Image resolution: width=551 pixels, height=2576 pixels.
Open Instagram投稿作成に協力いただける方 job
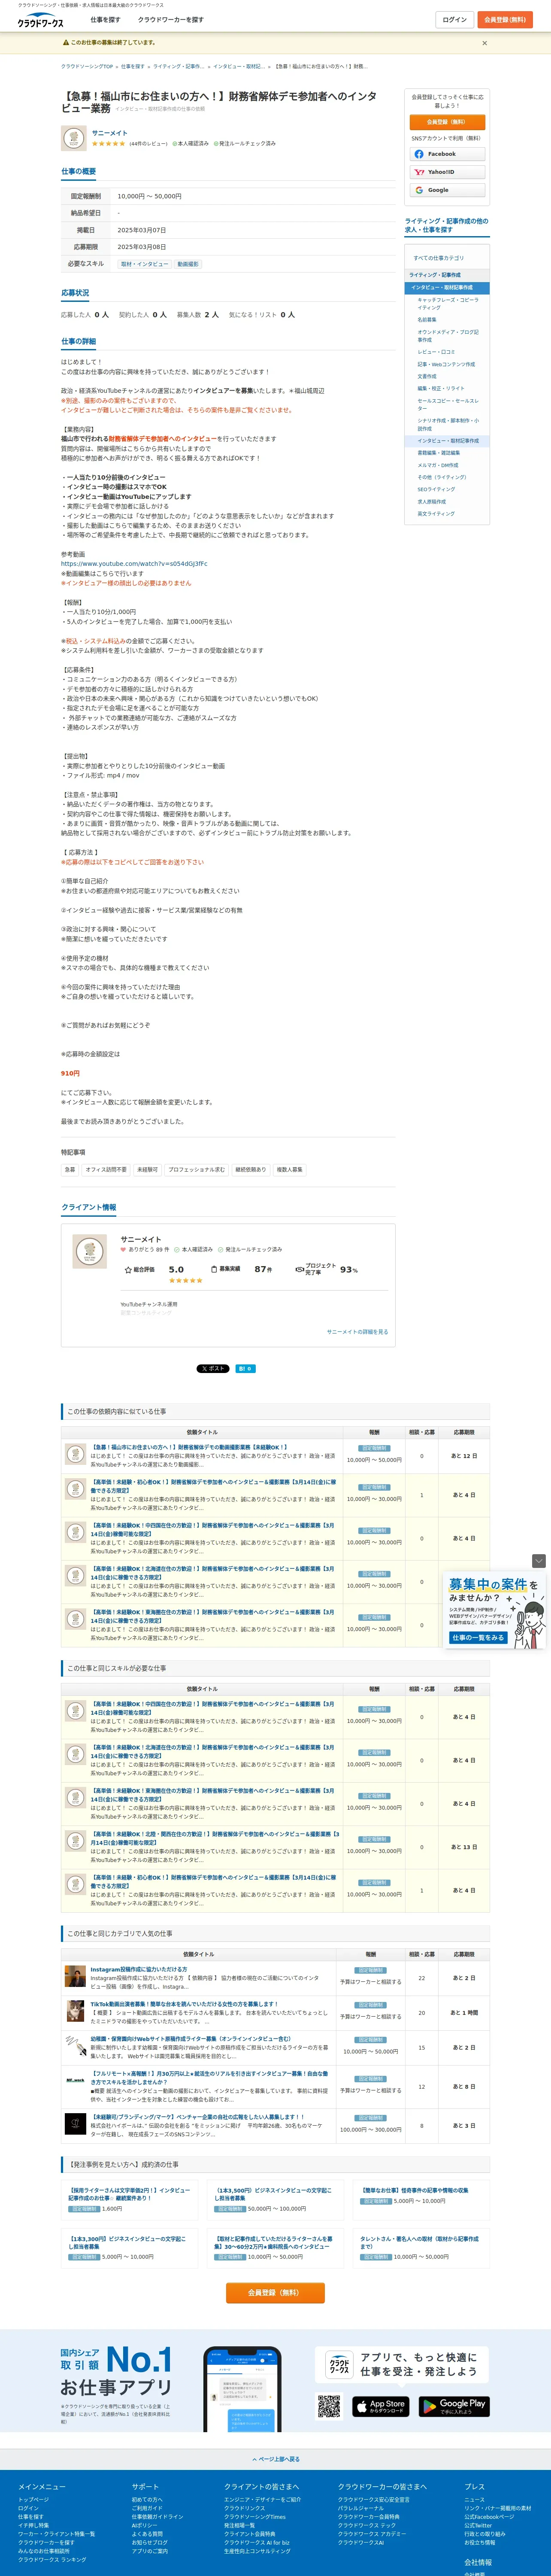pos(138,1969)
